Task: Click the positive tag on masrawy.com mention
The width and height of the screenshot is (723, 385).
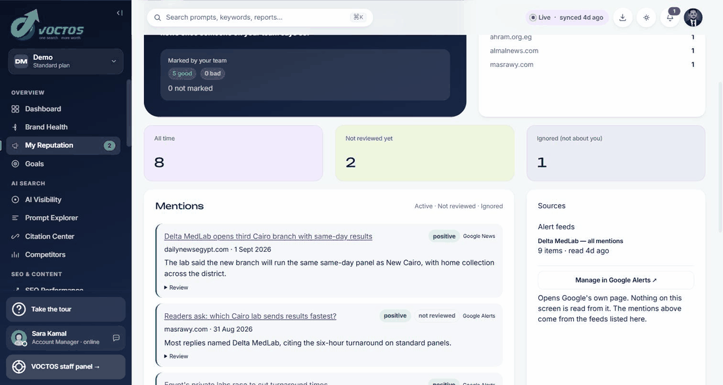Action: pos(395,316)
